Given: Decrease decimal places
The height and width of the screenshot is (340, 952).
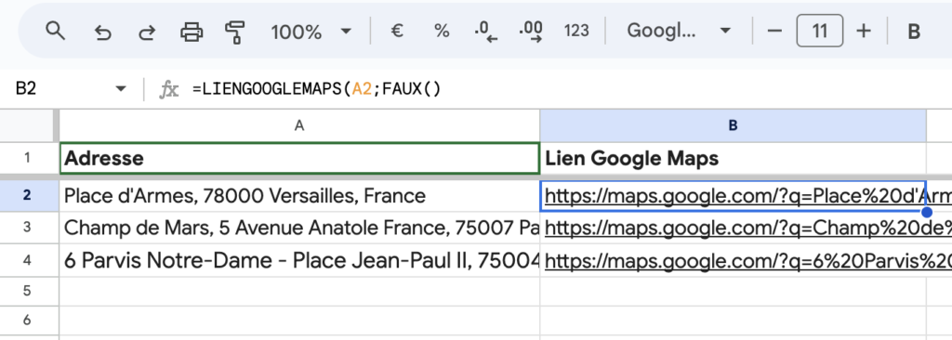Looking at the screenshot, I should (x=485, y=32).
